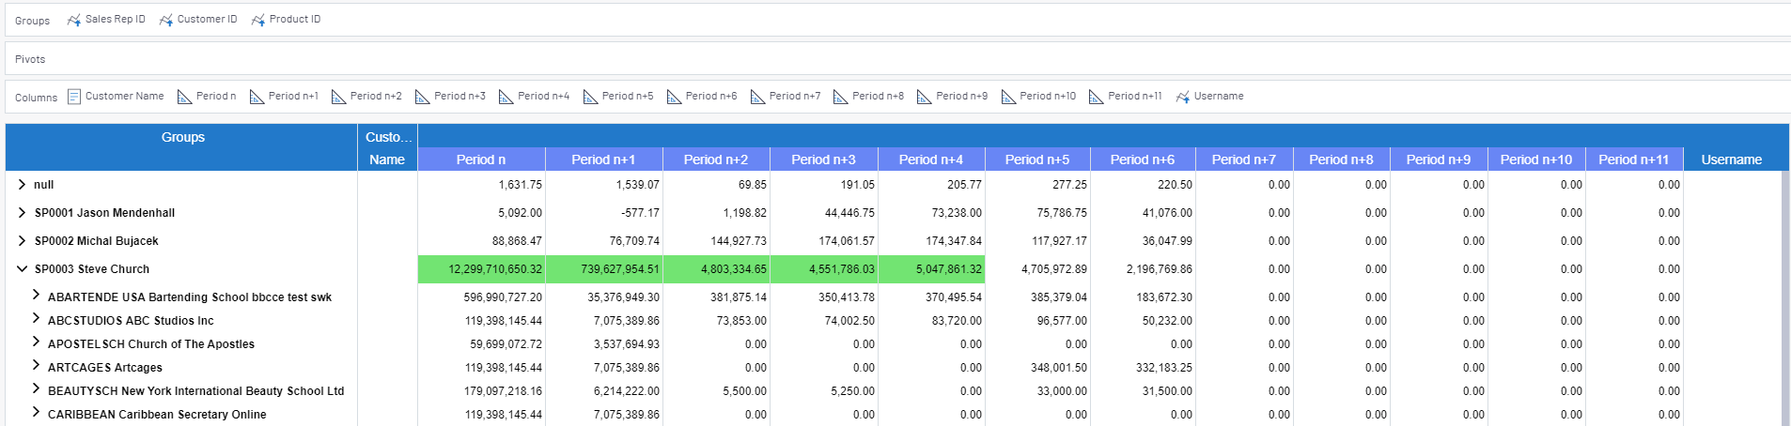The height and width of the screenshot is (426, 1791).
Task: Click the Groups column header
Action: point(182,137)
